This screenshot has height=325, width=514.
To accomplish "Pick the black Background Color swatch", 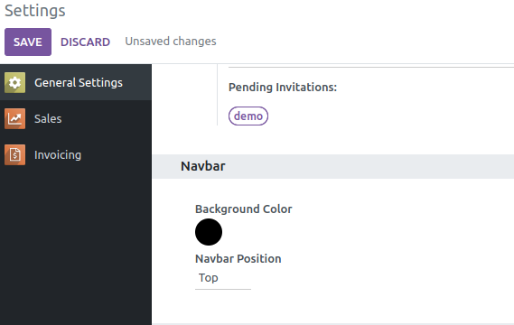I will click(209, 232).
